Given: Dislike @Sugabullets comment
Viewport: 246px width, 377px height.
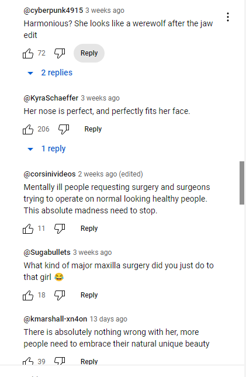Looking at the screenshot, I should [60, 295].
